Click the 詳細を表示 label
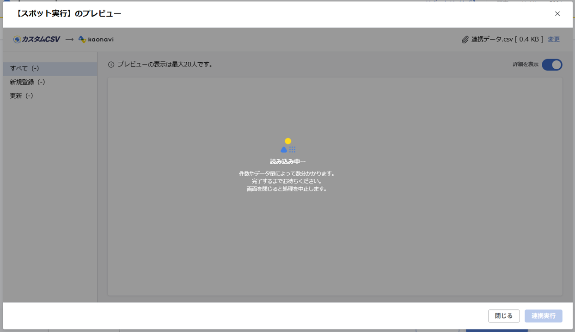575x332 pixels. (x=526, y=65)
